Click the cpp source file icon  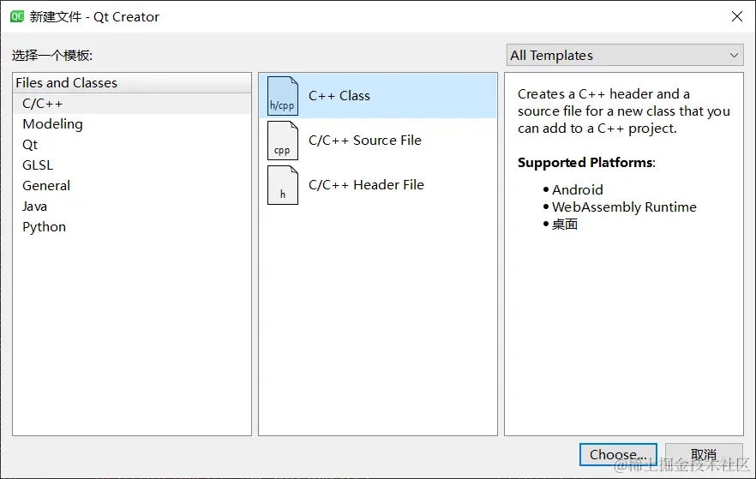[x=283, y=141]
